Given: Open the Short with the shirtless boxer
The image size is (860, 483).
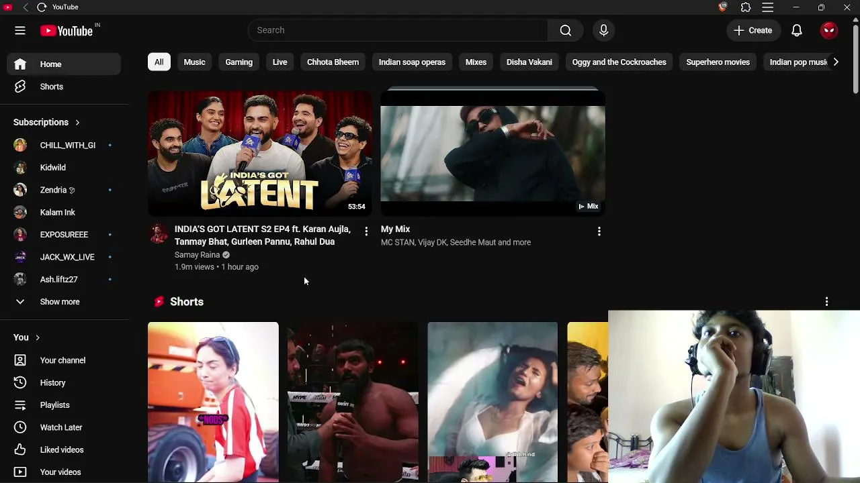Looking at the screenshot, I should pos(353,402).
